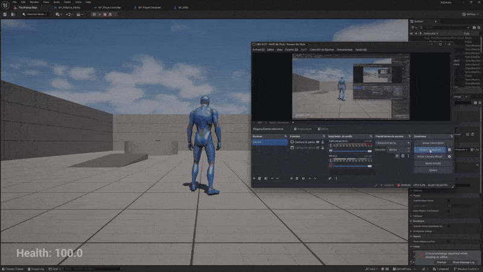The image size is (483, 272).
Task: Open OBS Paneles menu
Action: 291,50
